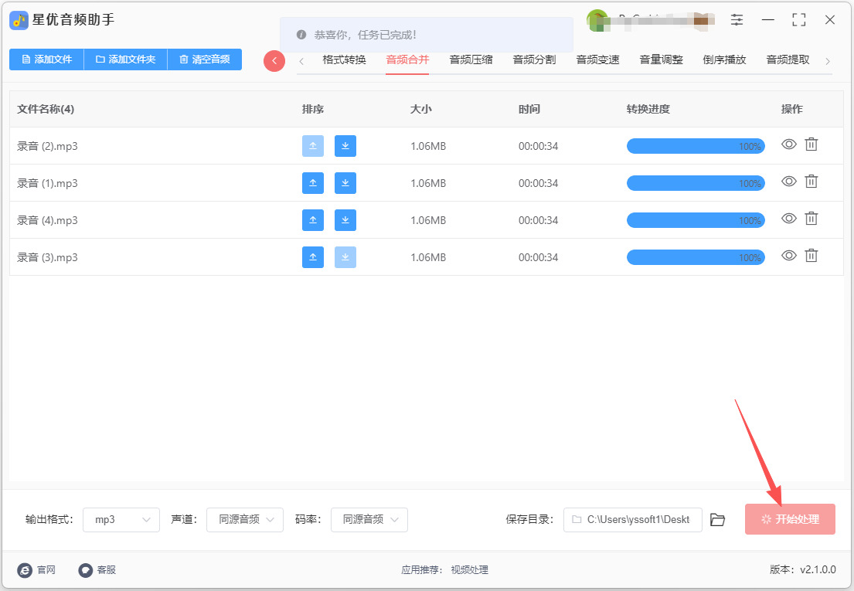Preview 录音 (4).mp3 with eye icon
This screenshot has height=591, width=854.
click(x=788, y=219)
